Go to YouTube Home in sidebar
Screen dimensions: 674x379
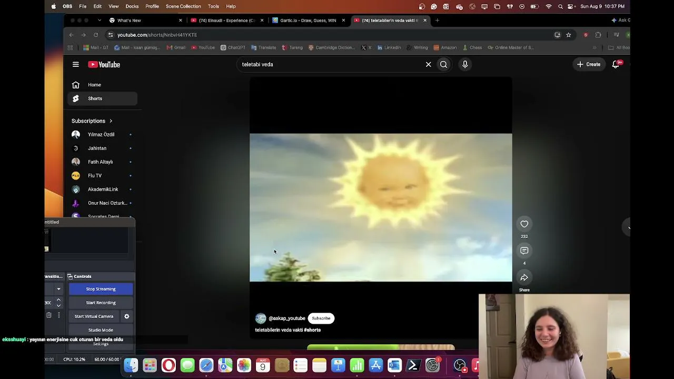102,85
